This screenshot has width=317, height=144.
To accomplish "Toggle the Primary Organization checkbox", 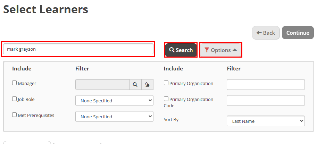I will [166, 83].
